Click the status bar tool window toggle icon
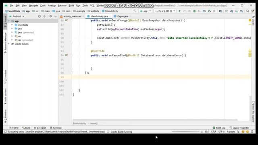 point(6,132)
